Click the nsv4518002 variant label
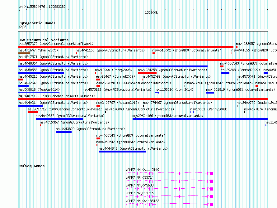Screen dimensions: 277x208 tap(187, 50)
